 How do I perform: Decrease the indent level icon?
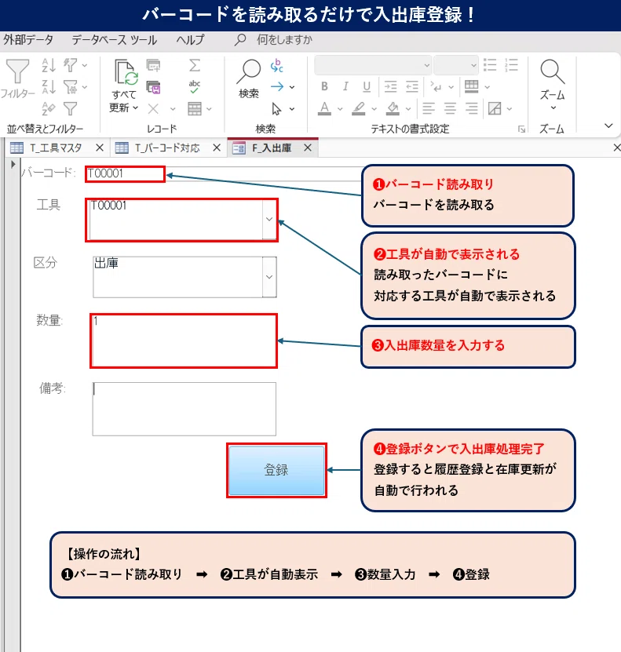412,86
